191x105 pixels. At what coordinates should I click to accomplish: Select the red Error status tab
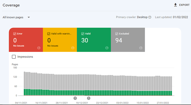[x=26, y=40]
